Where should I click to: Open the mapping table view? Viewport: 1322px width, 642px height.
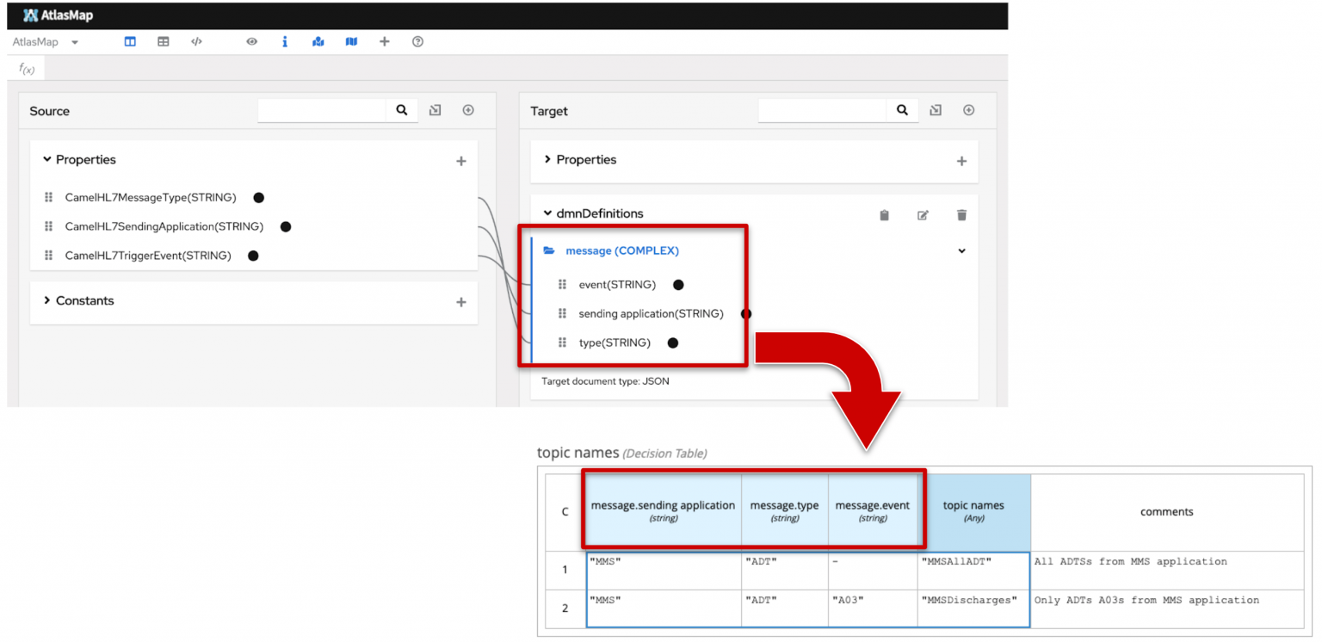pyautogui.click(x=163, y=41)
